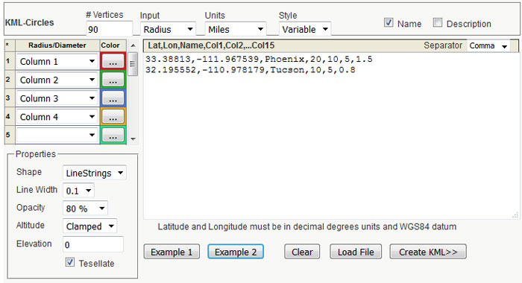Click the Load File button
522x283 pixels.
pyautogui.click(x=356, y=252)
